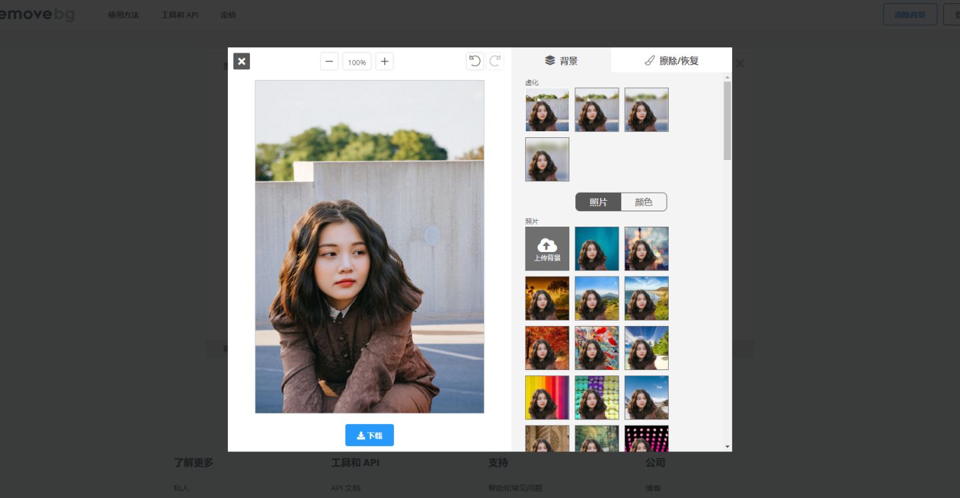The height and width of the screenshot is (498, 960).
Task: Click the upload background cloud tile
Action: coord(547,249)
